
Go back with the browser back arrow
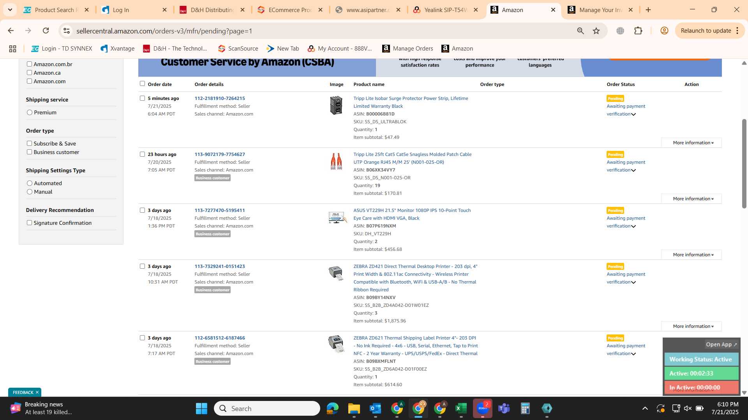tap(11, 31)
